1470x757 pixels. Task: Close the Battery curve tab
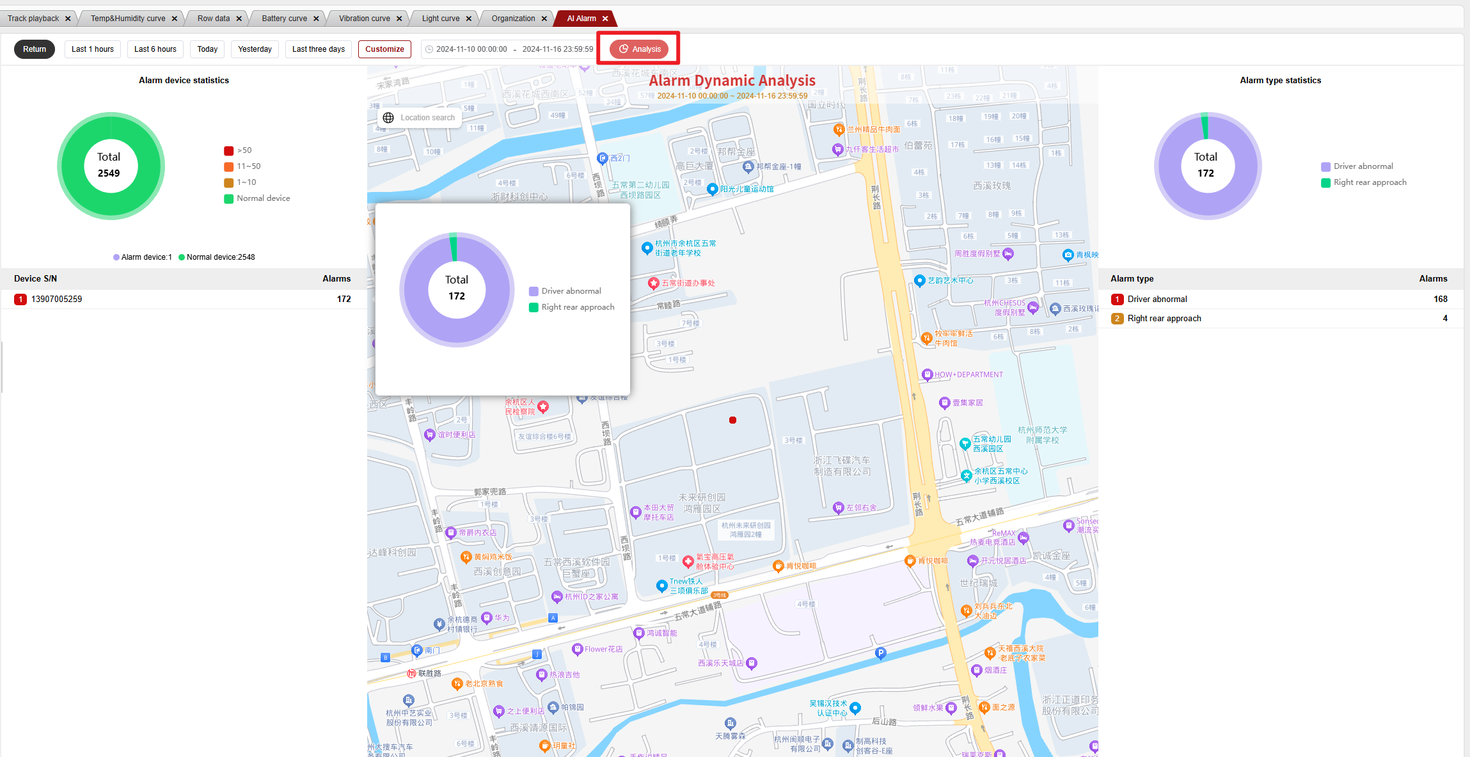point(316,19)
